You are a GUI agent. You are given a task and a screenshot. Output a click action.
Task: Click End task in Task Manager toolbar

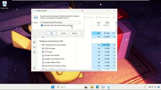coord(89,17)
